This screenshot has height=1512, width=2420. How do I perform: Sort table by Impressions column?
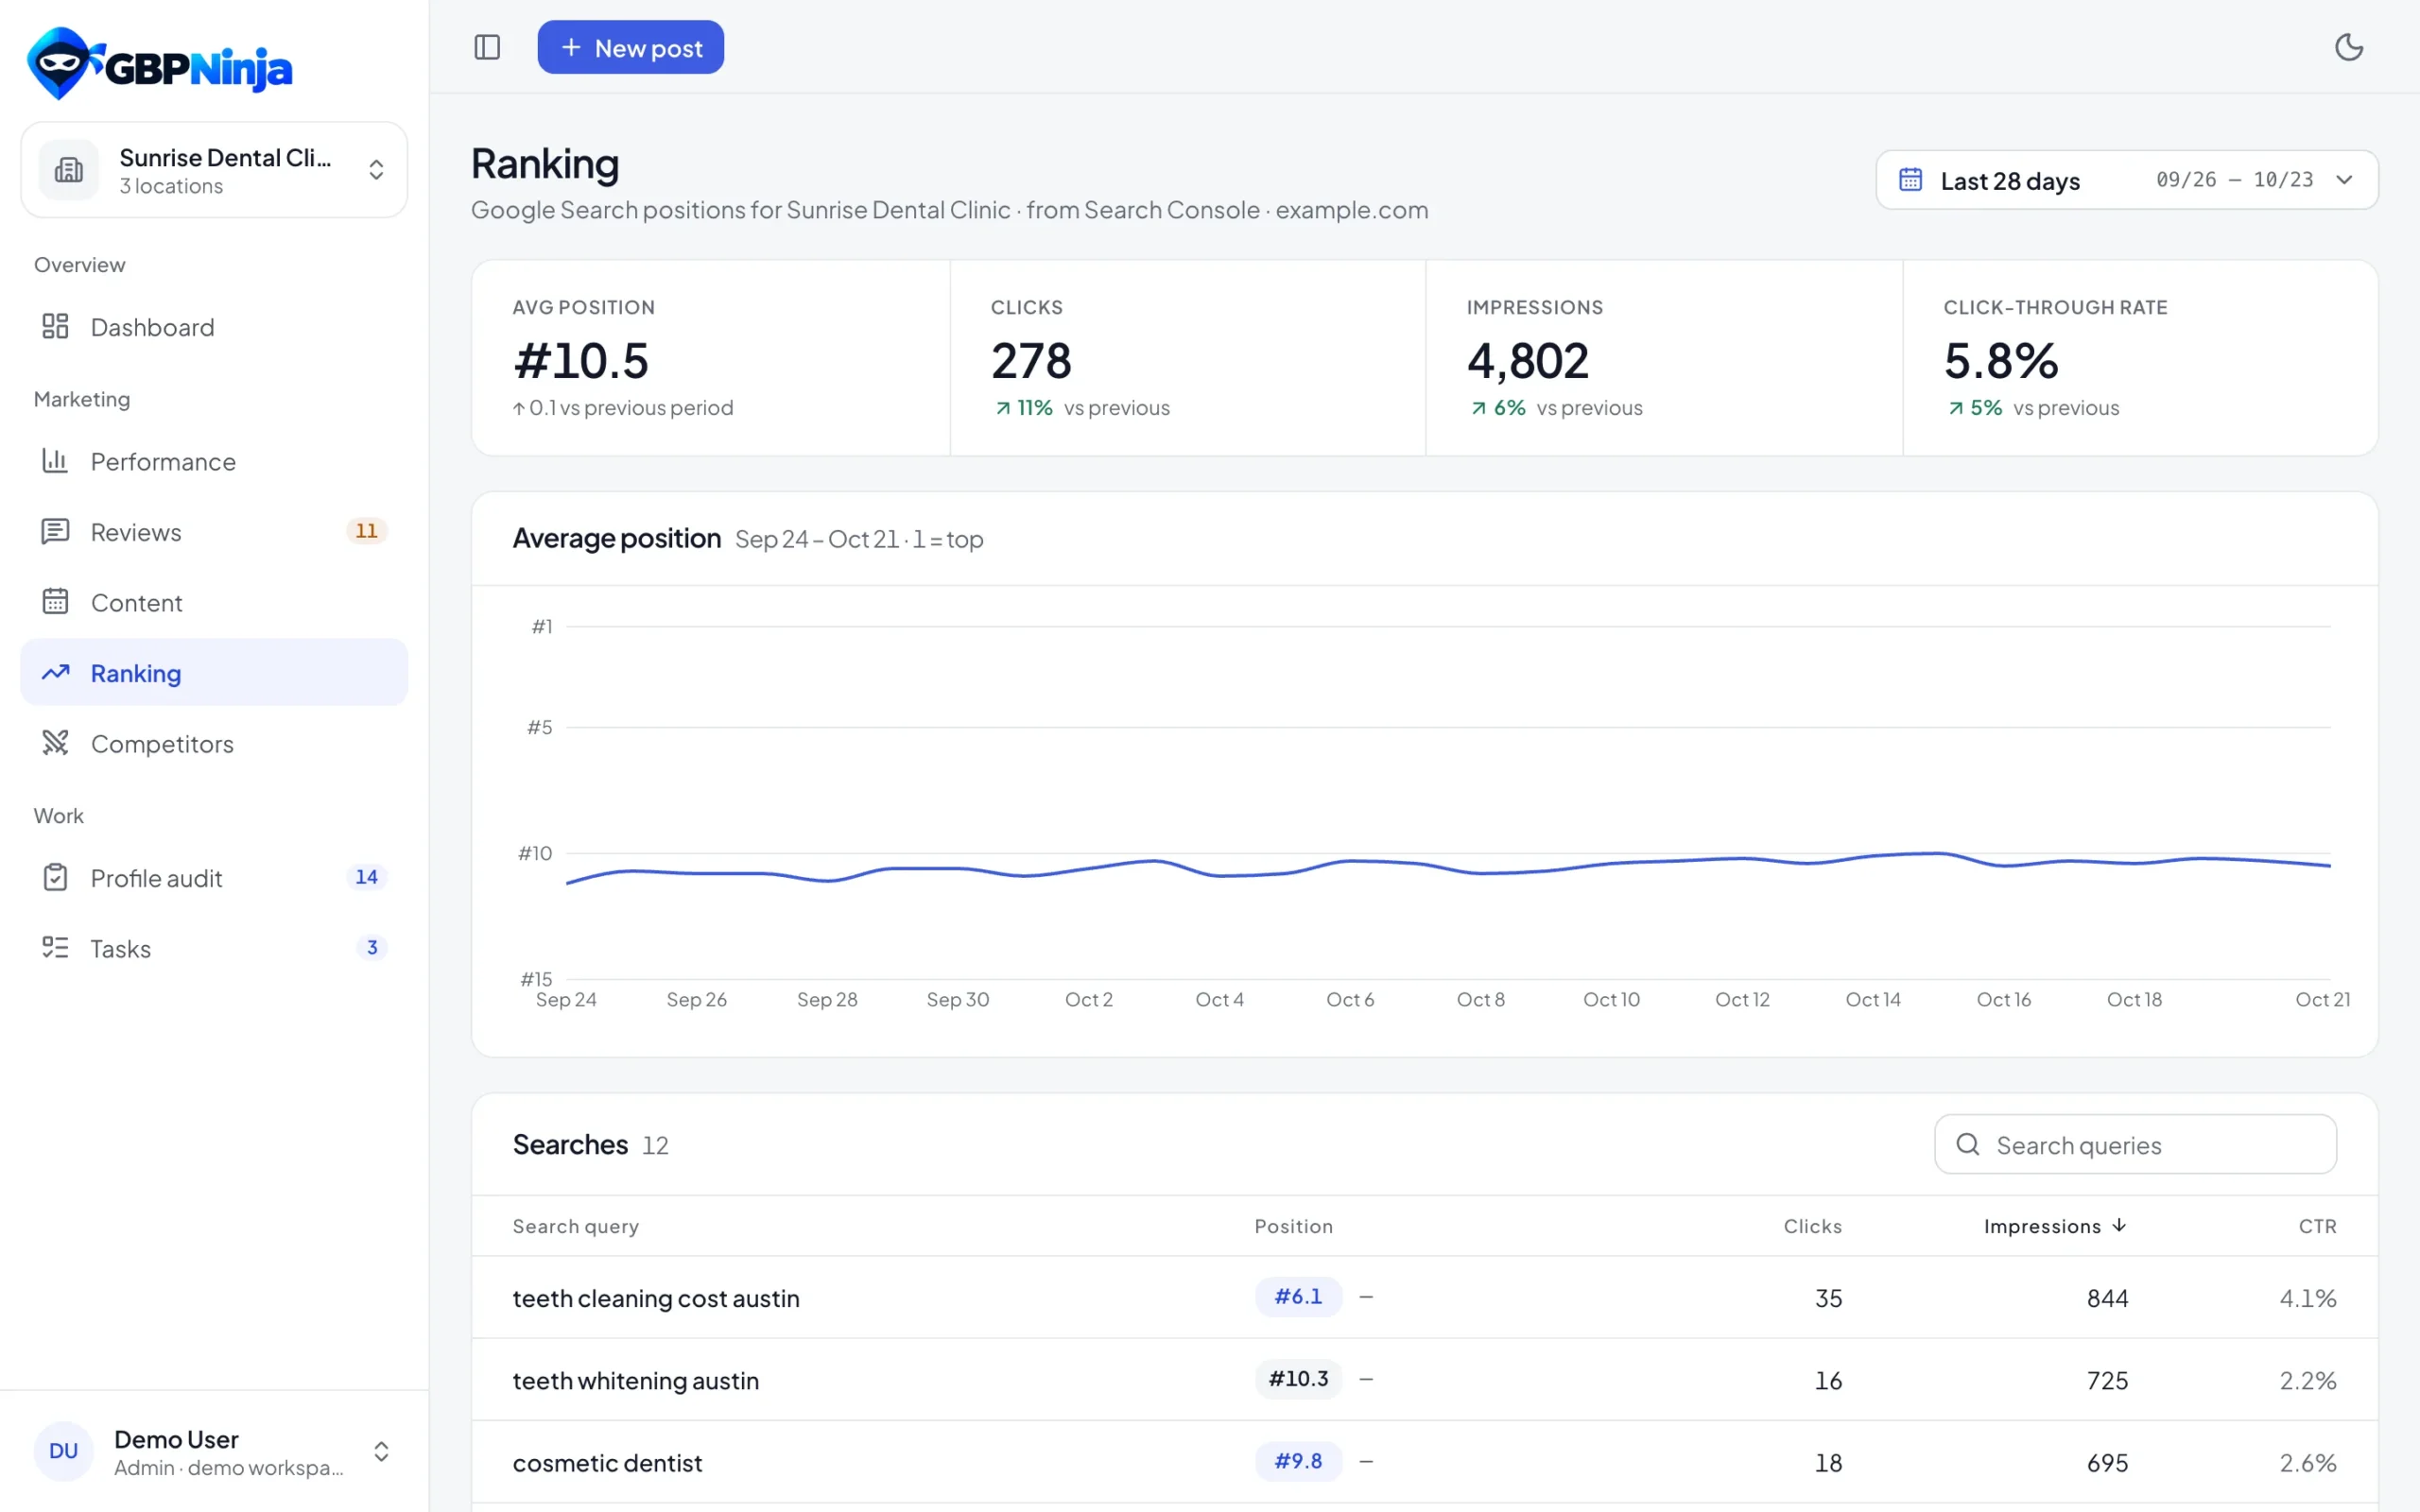point(2055,1226)
